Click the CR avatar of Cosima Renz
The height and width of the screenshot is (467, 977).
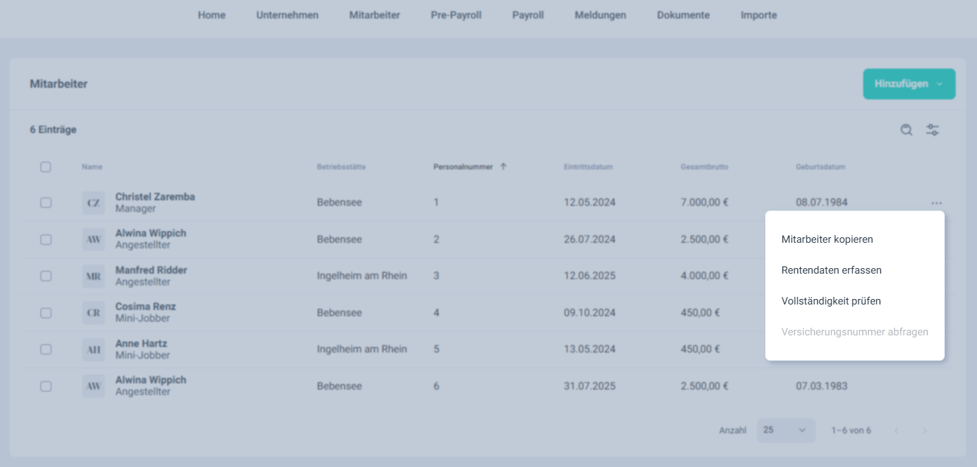click(x=94, y=313)
